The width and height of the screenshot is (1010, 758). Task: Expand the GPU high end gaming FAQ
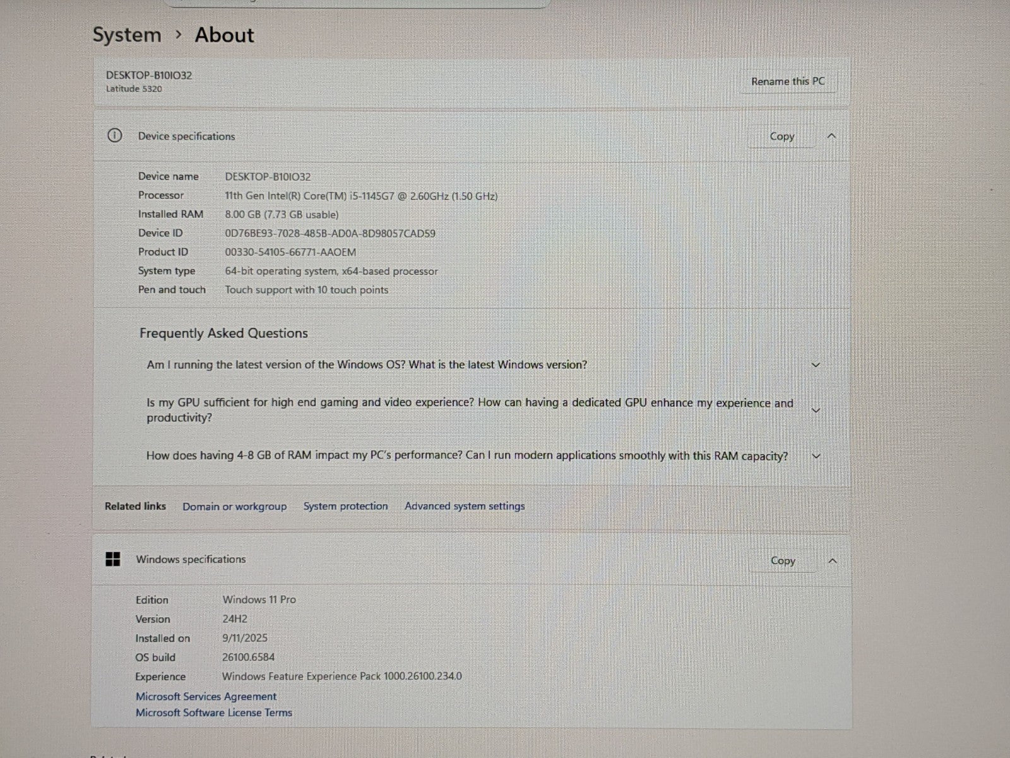point(815,411)
